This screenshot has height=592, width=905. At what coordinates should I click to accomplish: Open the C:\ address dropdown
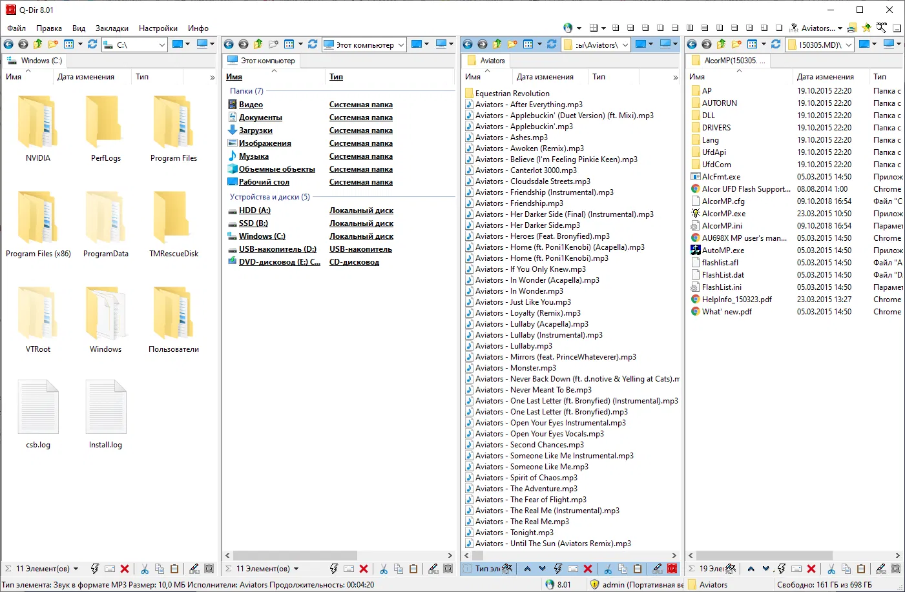coord(161,45)
